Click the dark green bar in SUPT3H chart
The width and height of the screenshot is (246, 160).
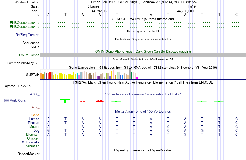coord(132,75)
